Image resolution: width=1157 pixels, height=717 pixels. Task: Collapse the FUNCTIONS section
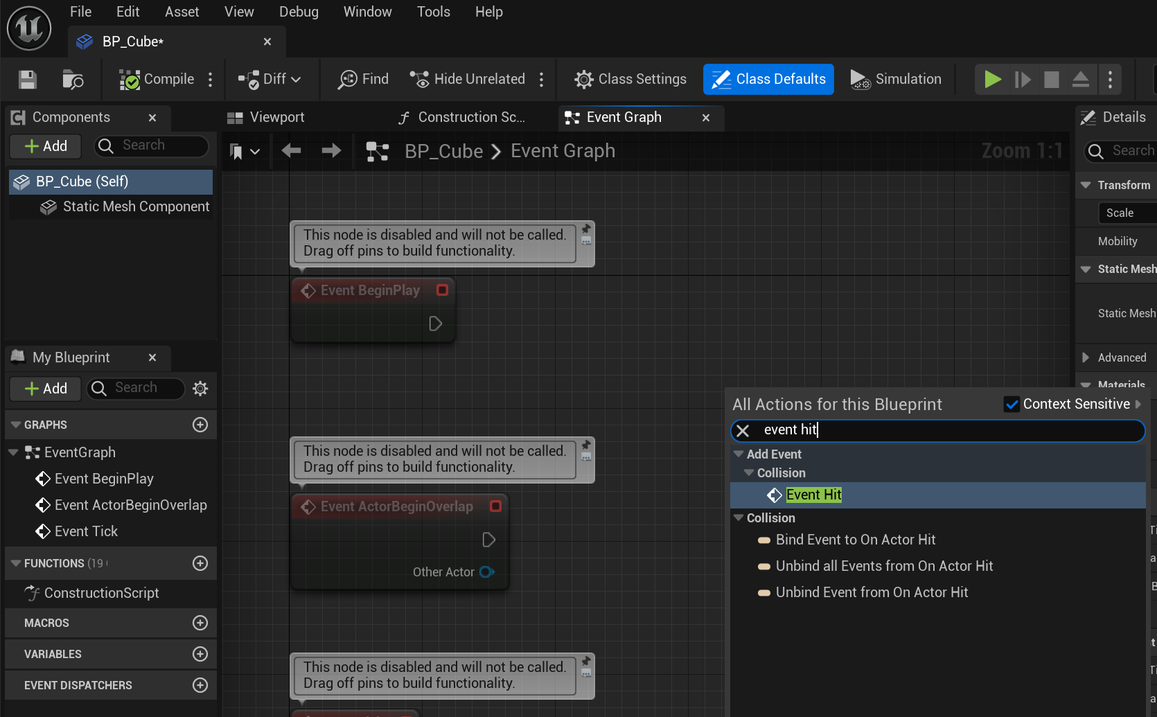pyautogui.click(x=15, y=563)
